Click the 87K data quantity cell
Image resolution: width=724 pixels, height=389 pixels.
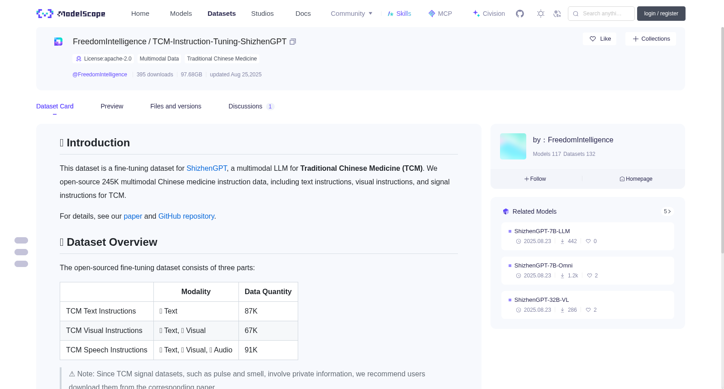[x=268, y=311]
